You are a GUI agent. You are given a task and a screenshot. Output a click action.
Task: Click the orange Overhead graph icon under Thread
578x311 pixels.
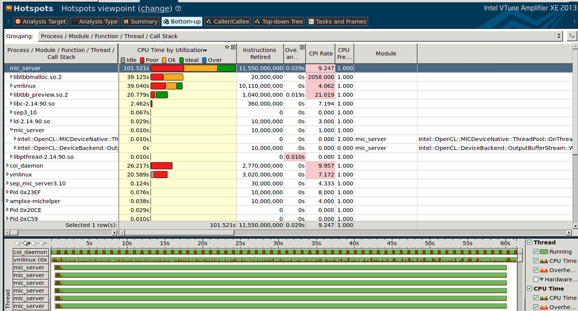(x=544, y=270)
